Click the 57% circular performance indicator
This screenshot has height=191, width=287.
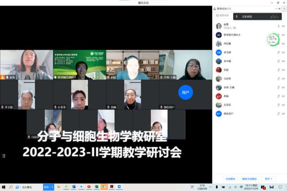point(273,40)
